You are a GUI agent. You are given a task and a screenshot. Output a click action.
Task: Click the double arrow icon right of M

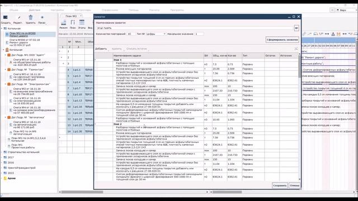[345, 33]
